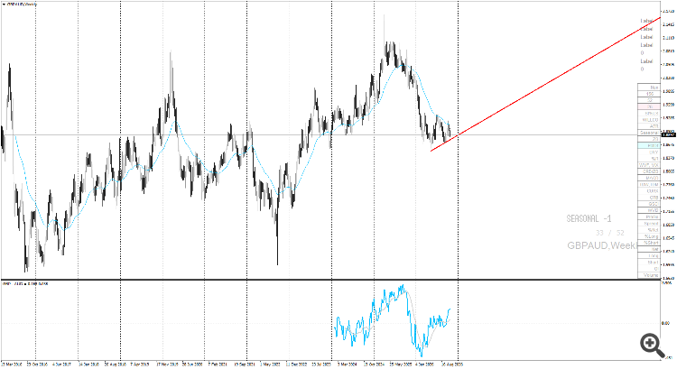Toggle the DXY button
Screen dimensions: 677x369
[x=649, y=152]
